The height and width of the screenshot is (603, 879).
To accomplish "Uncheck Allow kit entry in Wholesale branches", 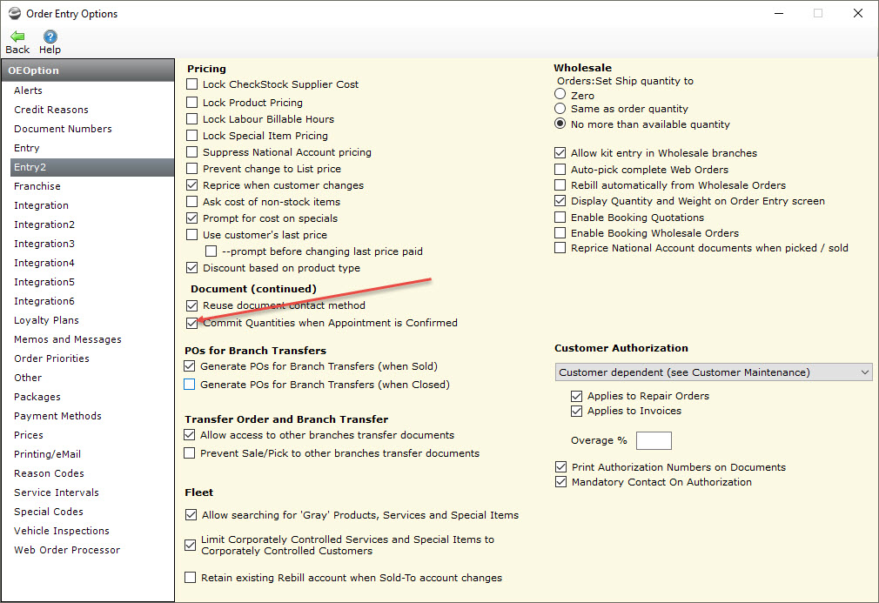I will (x=560, y=152).
